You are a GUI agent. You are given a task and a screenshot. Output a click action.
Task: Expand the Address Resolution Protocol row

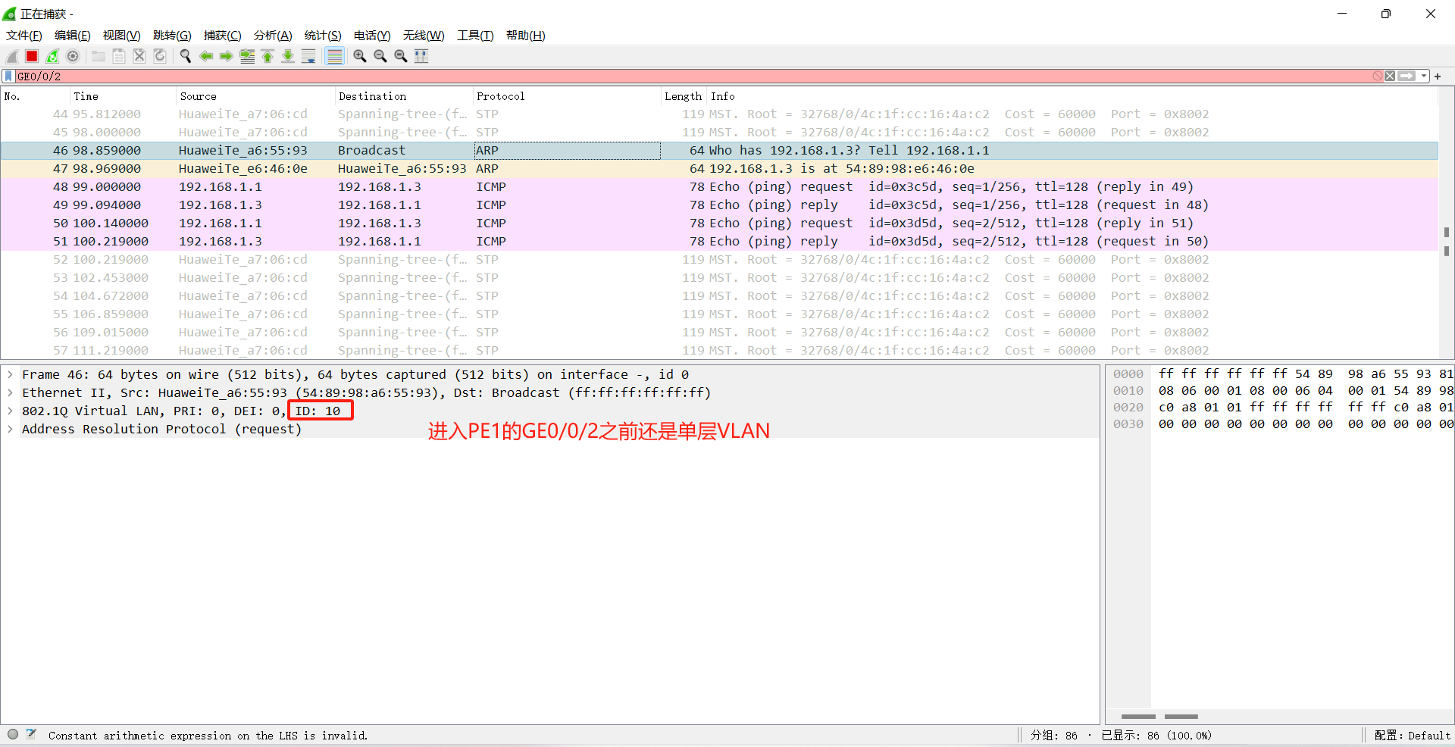pyautogui.click(x=11, y=429)
